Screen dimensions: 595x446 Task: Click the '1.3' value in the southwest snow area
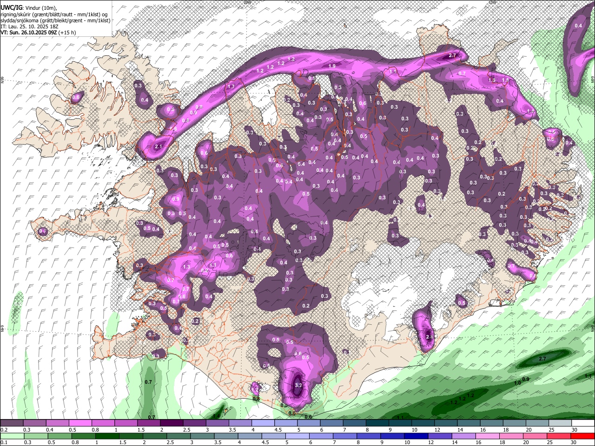187,267
